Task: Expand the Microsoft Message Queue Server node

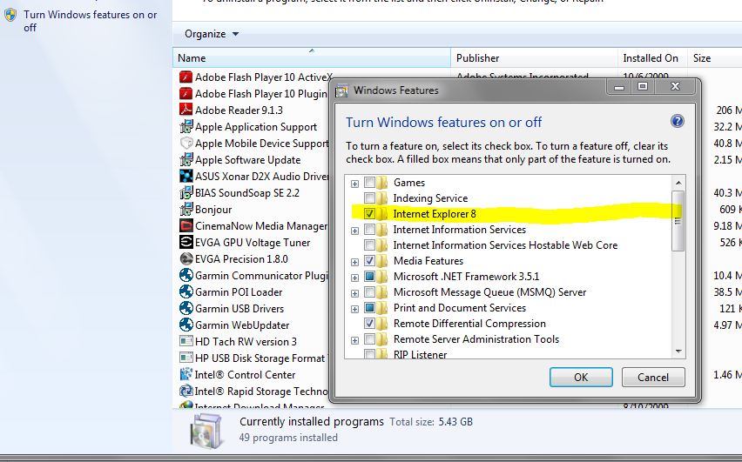Action: (354, 292)
